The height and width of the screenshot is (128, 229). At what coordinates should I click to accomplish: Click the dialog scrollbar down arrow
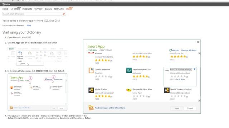pos(199,100)
